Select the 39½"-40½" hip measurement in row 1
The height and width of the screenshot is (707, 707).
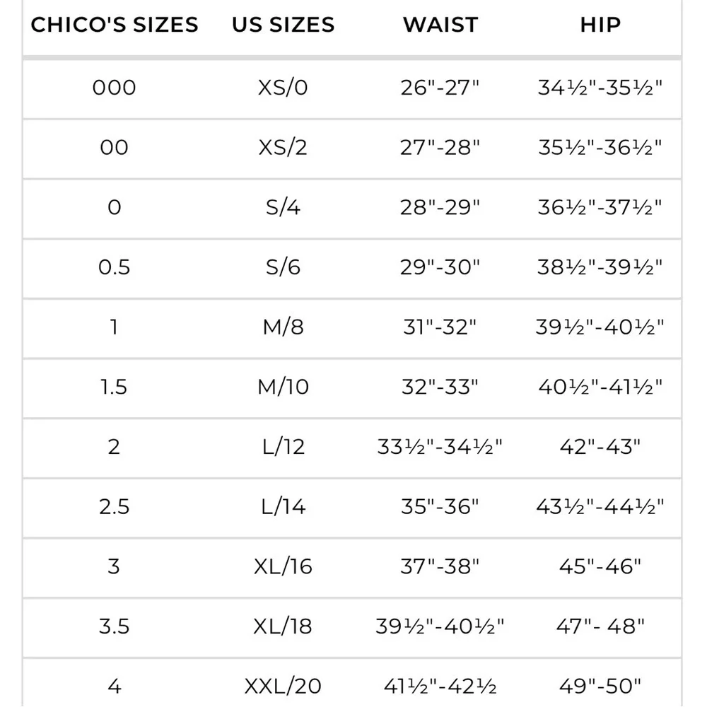pos(600,327)
